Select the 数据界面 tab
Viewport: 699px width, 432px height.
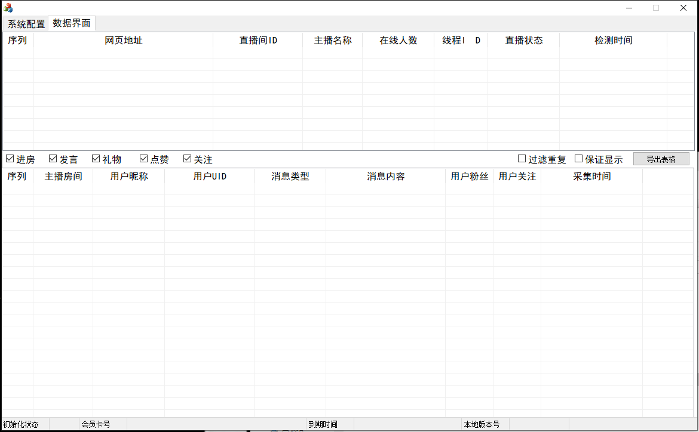(x=71, y=23)
